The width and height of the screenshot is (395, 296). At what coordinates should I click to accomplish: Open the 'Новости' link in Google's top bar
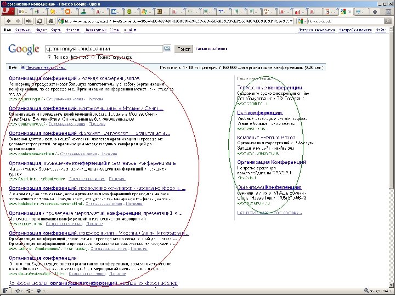(x=73, y=30)
